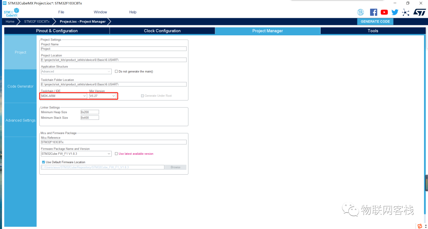
Task: Open the ST Facebook page icon
Action: [x=373, y=12]
